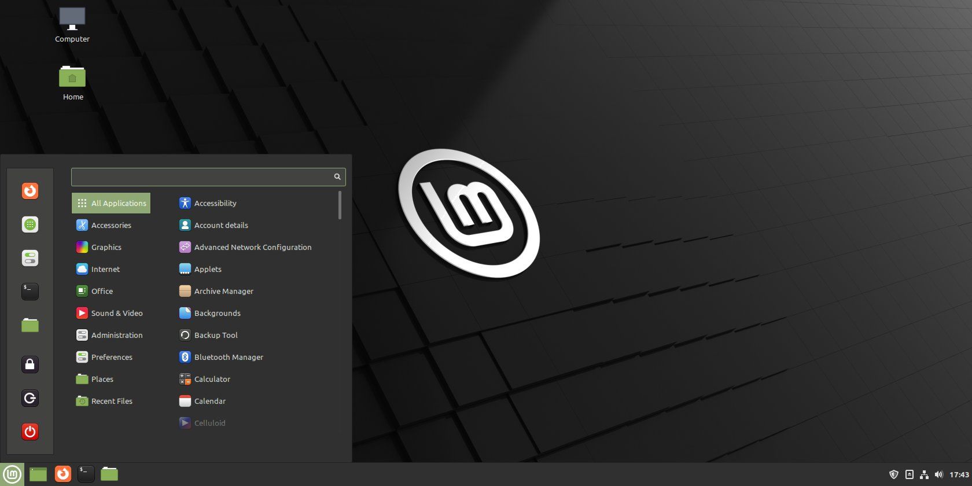Select the Internet category

coord(111,269)
